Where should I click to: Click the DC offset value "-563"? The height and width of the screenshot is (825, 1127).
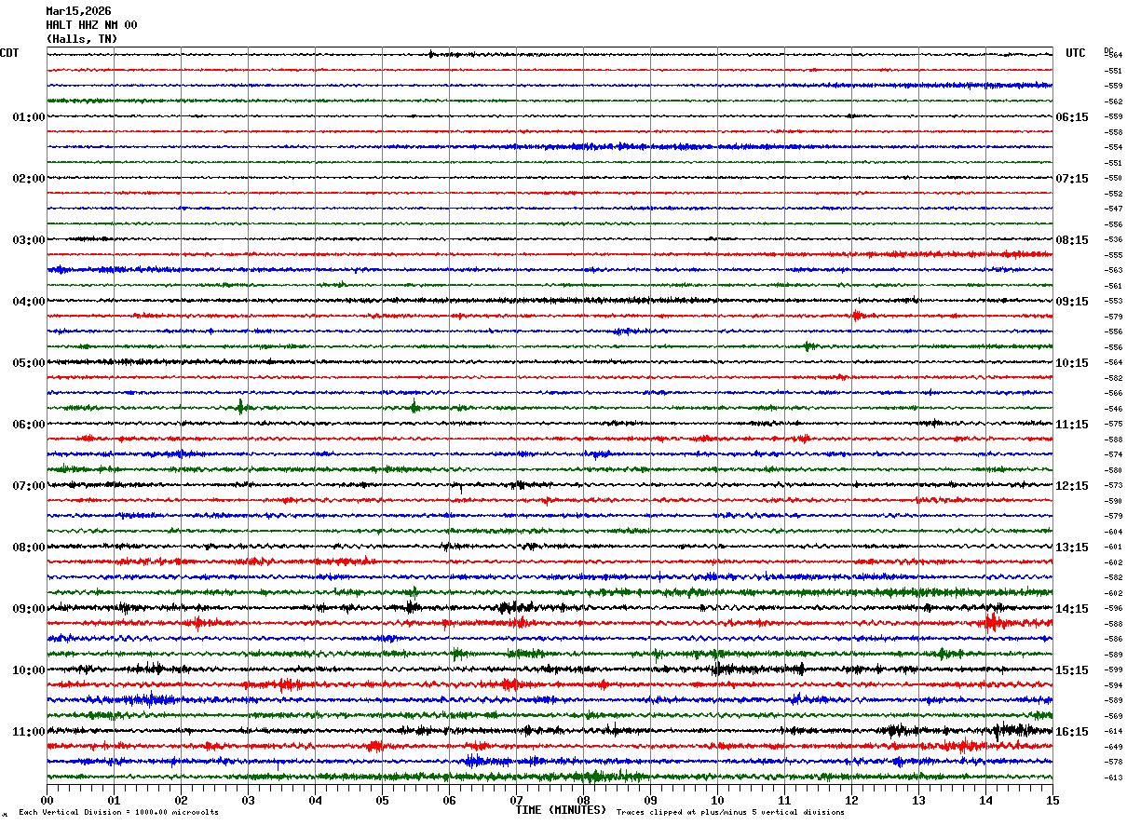(1113, 271)
